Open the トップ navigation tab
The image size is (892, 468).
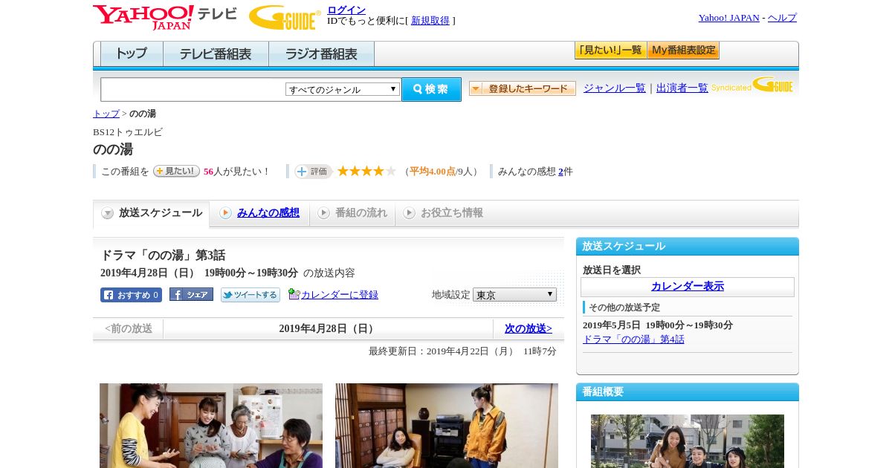coord(132,54)
